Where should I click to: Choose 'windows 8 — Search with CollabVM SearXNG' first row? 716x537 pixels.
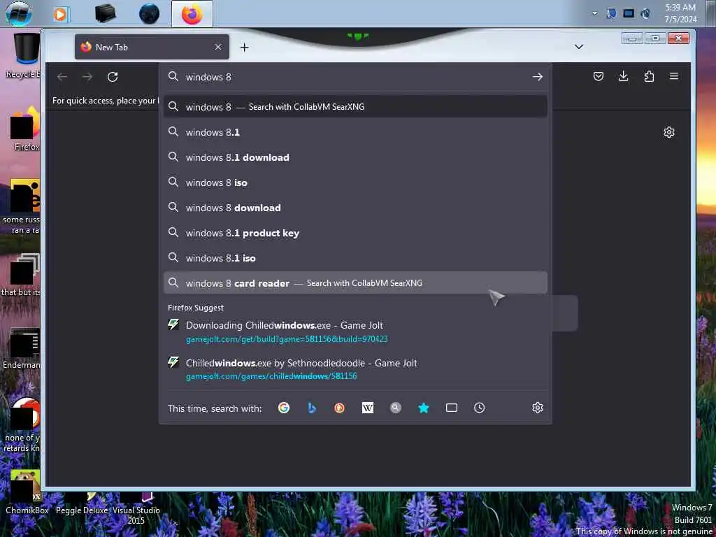355,107
